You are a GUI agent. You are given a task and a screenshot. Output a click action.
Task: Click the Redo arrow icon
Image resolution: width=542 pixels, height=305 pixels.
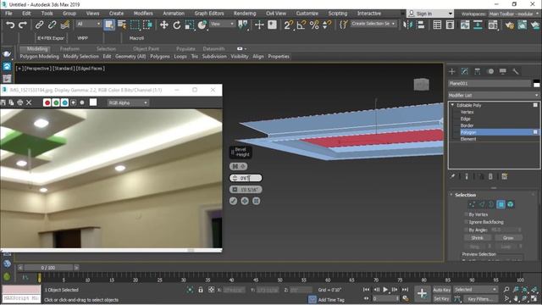(23, 25)
